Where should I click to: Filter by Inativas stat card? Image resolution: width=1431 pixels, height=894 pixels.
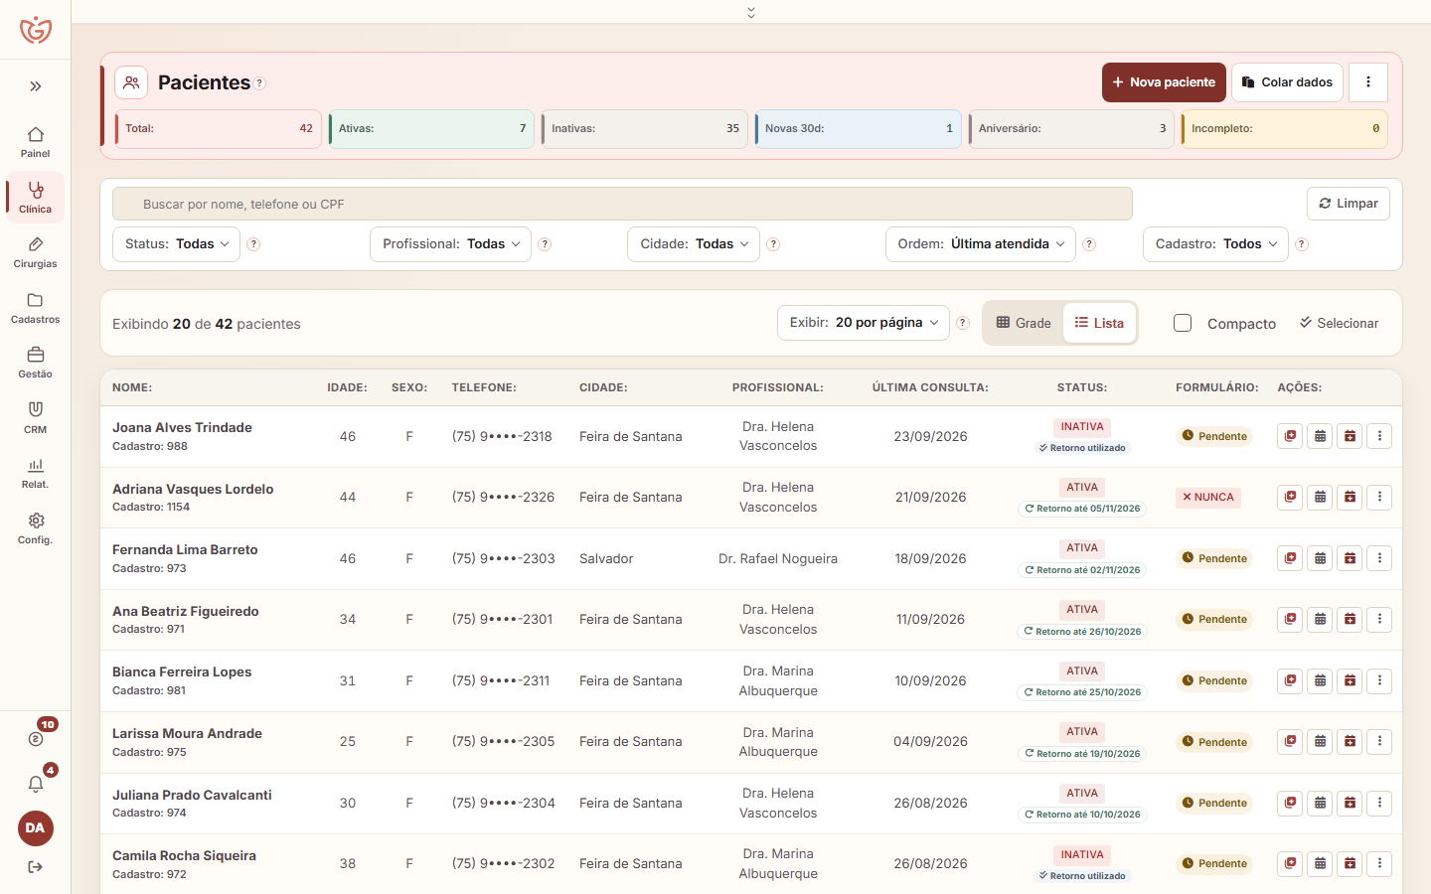click(x=645, y=129)
